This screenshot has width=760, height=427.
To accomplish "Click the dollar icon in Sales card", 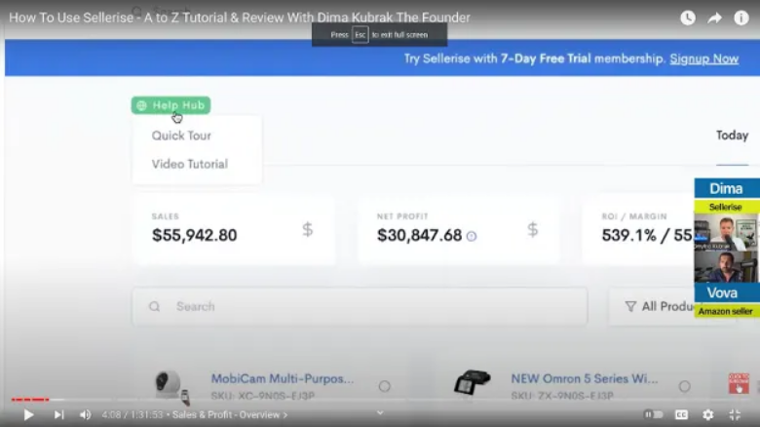I will pos(307,229).
